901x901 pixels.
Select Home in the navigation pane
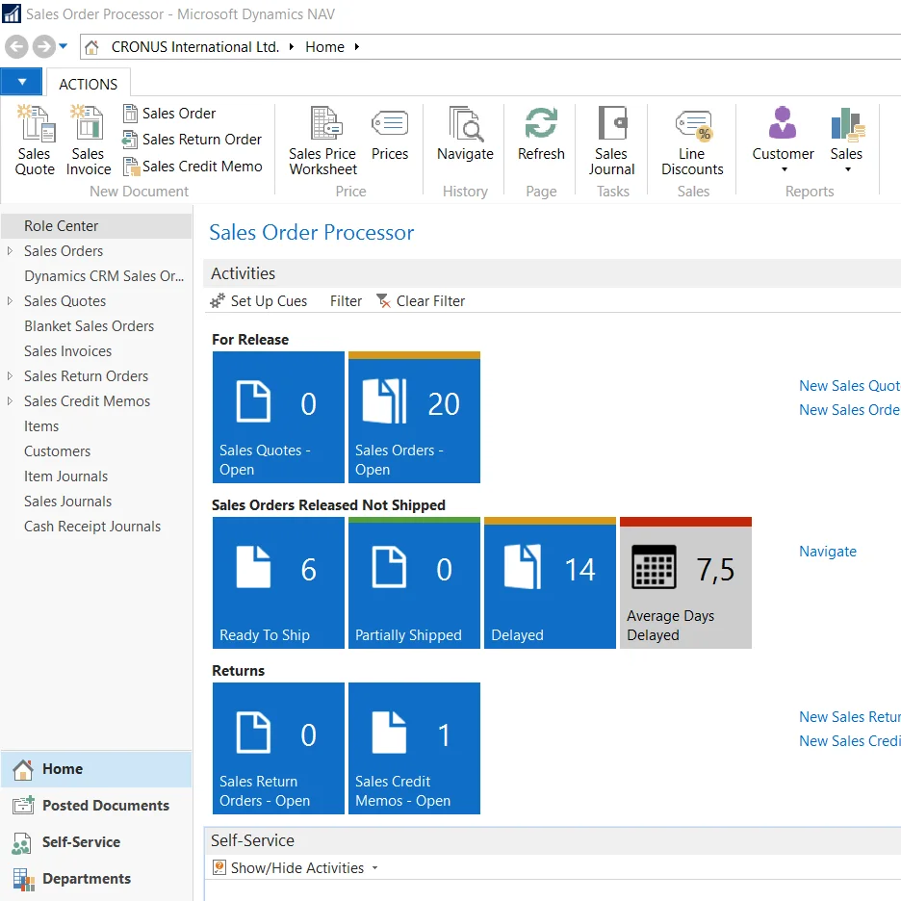96,769
